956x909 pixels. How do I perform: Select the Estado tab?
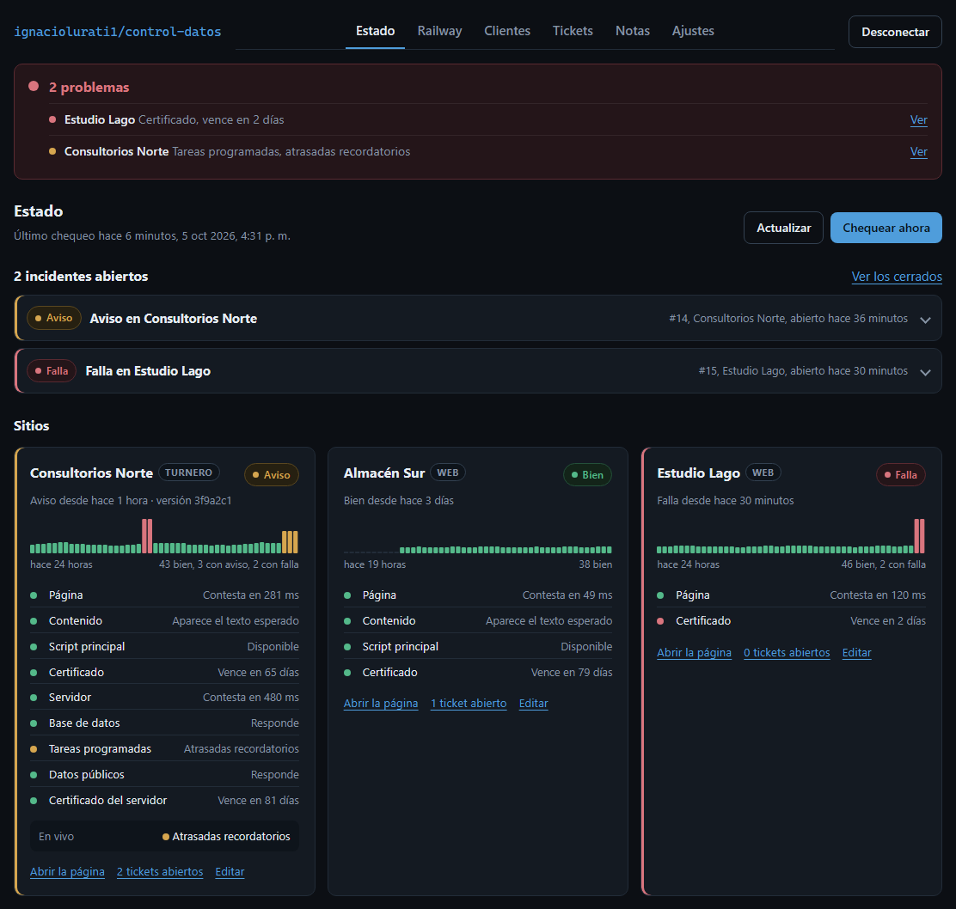point(375,31)
